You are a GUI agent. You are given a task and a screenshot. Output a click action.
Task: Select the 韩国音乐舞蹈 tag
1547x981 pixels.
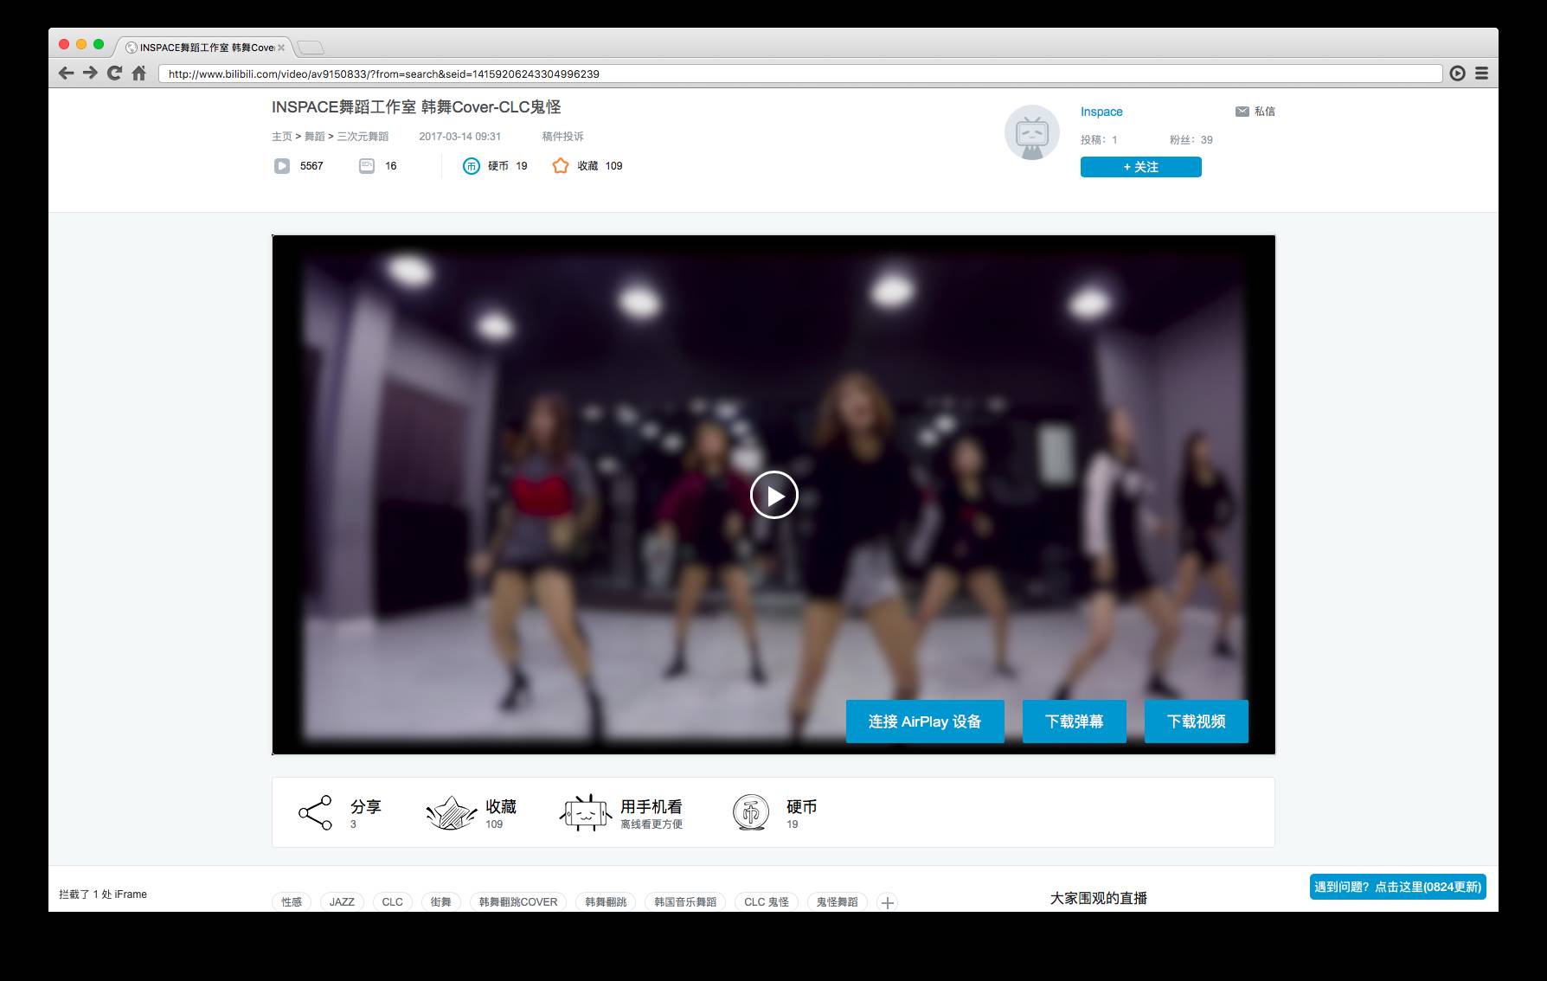pos(685,901)
